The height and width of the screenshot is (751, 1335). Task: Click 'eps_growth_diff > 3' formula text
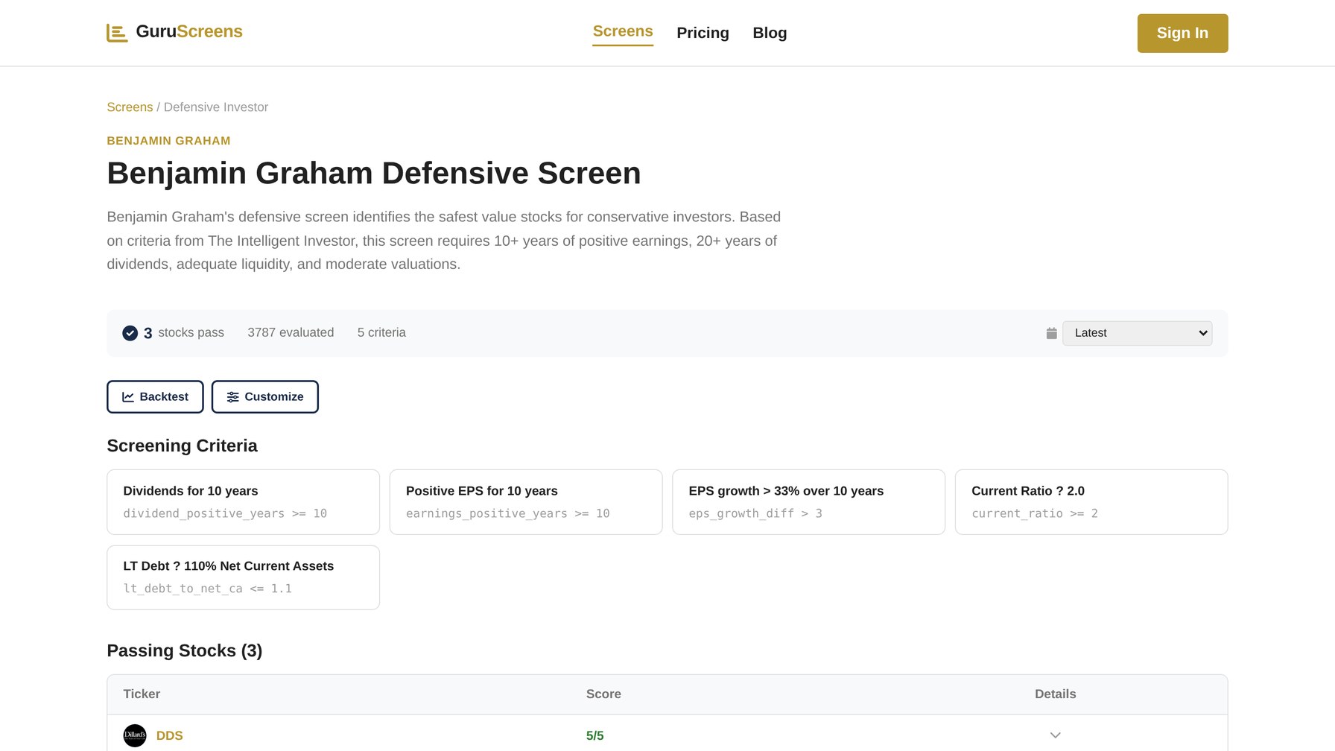tap(755, 513)
